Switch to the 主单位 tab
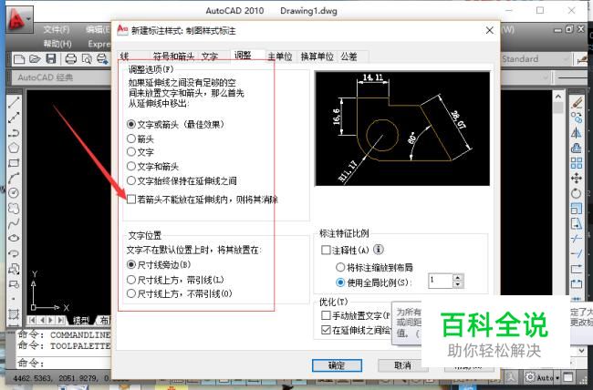This screenshot has width=593, height=390. pyautogui.click(x=280, y=56)
